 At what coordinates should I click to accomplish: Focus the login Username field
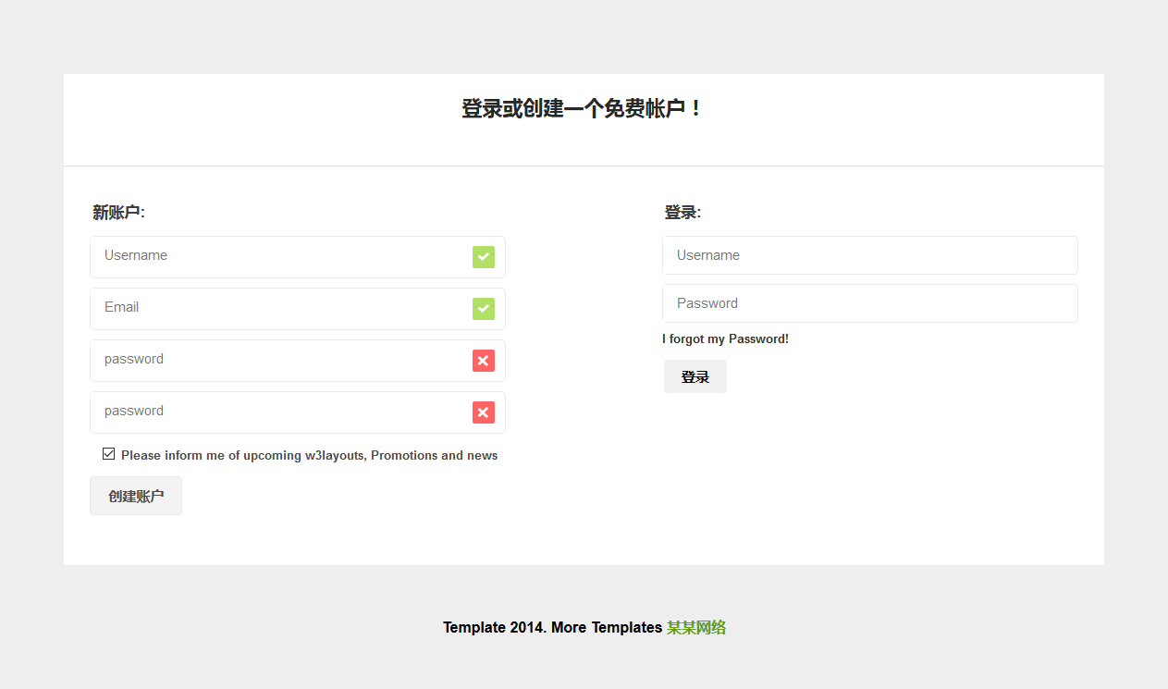click(x=870, y=255)
